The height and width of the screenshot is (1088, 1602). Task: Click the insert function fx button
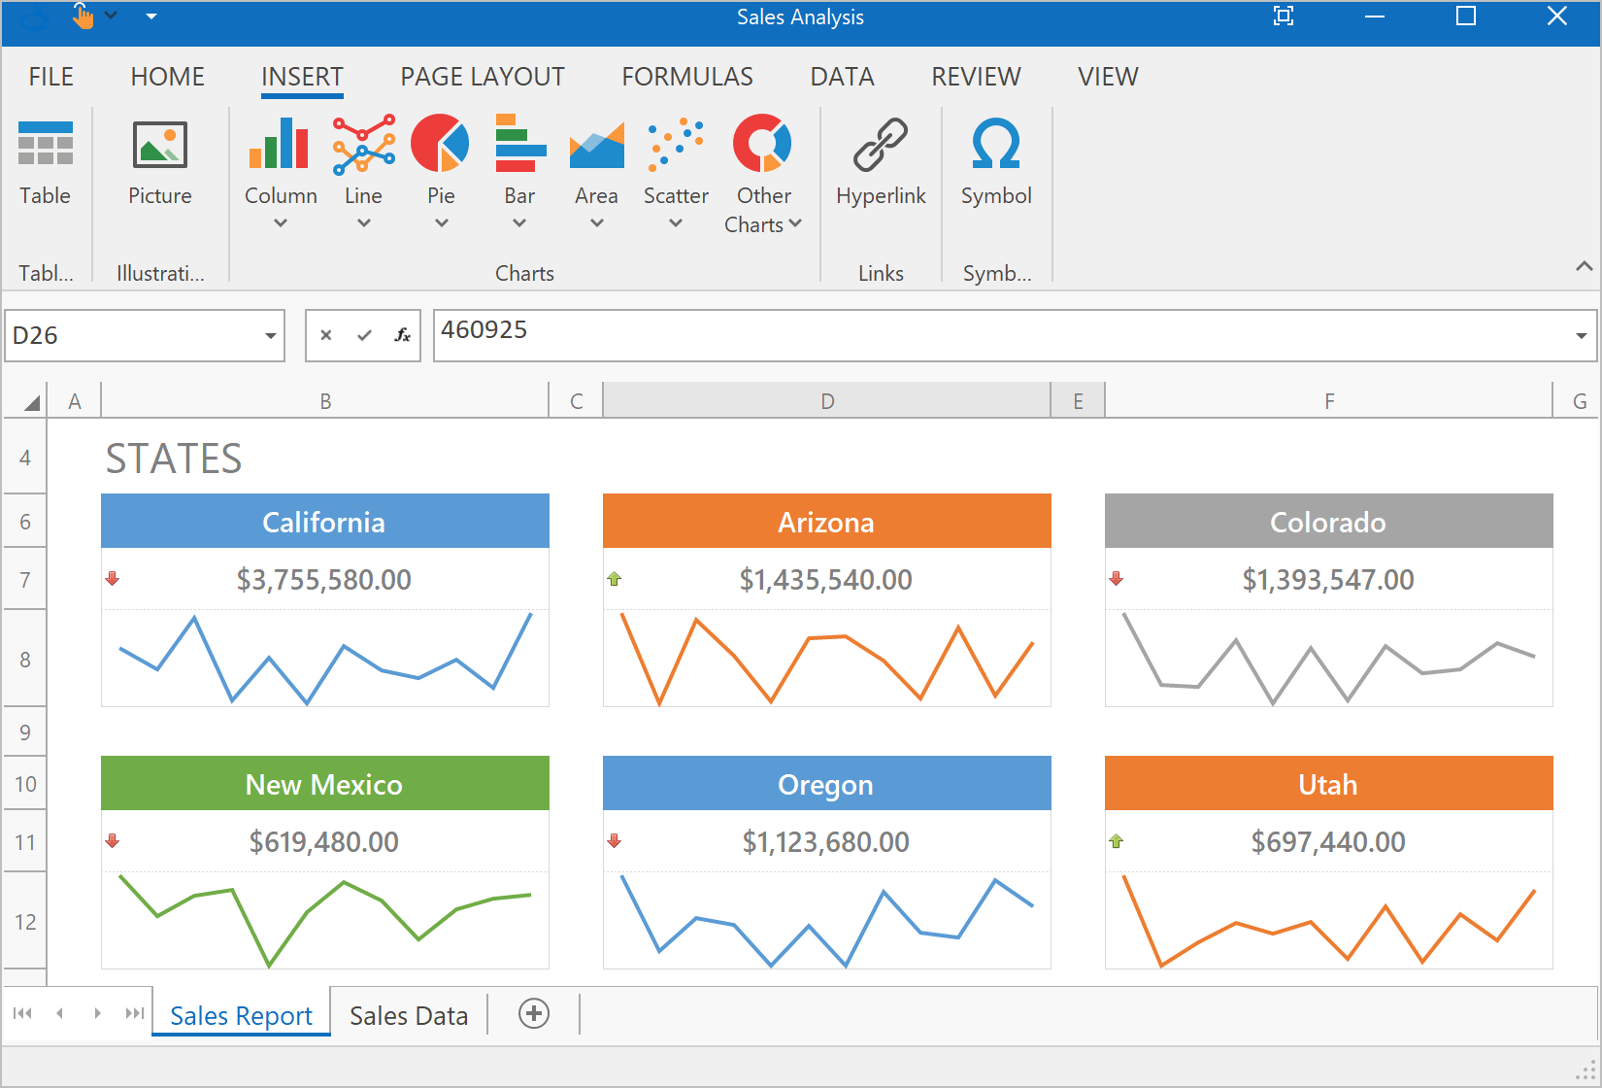(x=402, y=335)
